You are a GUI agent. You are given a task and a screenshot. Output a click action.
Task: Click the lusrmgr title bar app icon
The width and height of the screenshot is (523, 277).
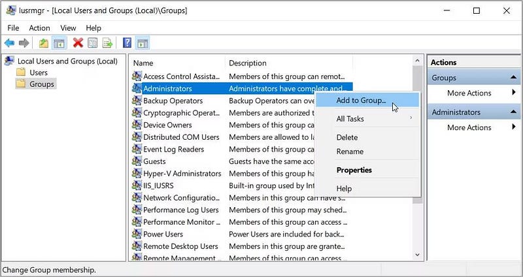point(10,10)
